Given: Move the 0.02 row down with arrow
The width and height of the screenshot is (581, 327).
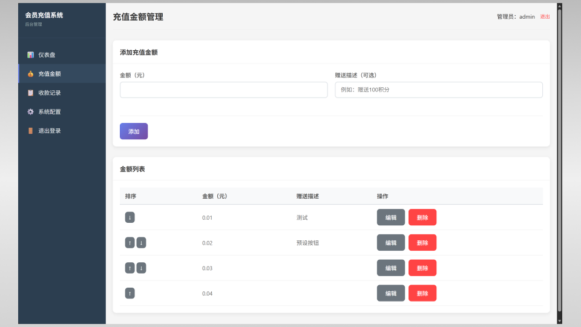Looking at the screenshot, I should click(141, 243).
